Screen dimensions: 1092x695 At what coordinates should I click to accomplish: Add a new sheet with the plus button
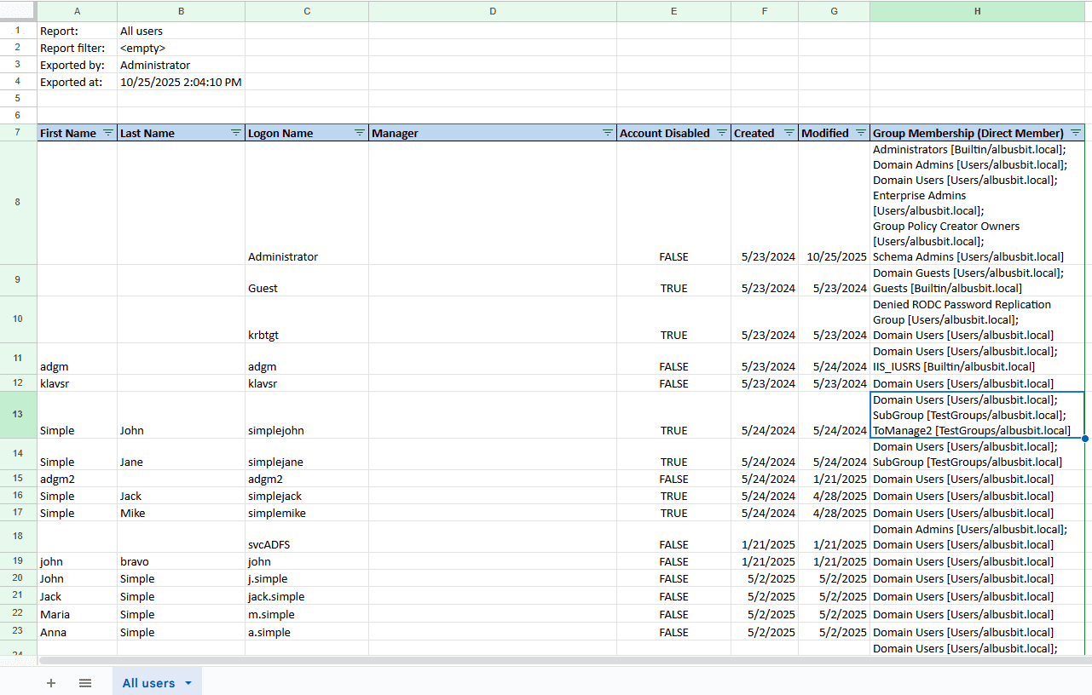[51, 682]
